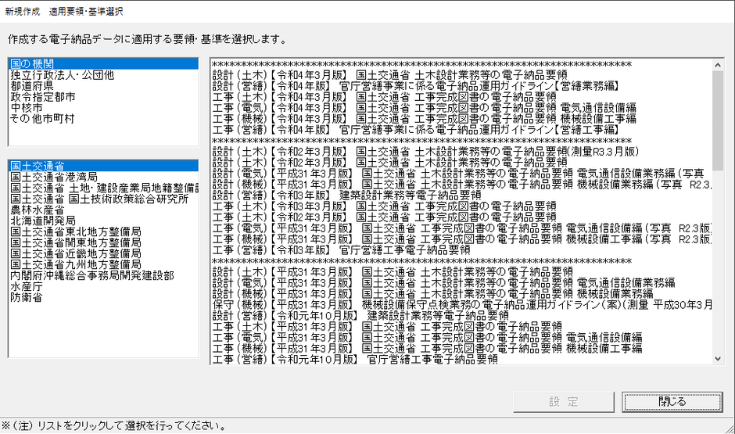
Task: Select 北海道開発局 agency
Action: click(x=103, y=221)
